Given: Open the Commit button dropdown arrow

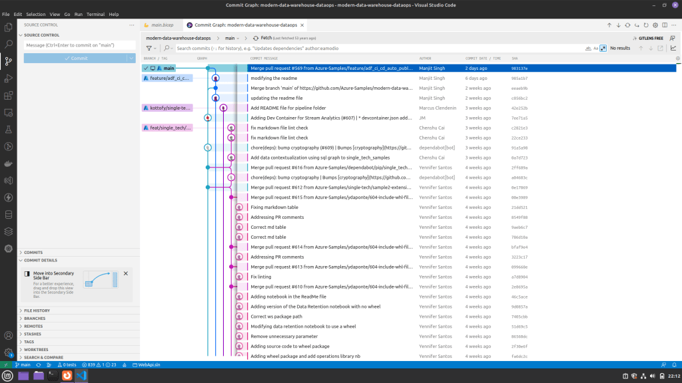Looking at the screenshot, I should tap(131, 58).
